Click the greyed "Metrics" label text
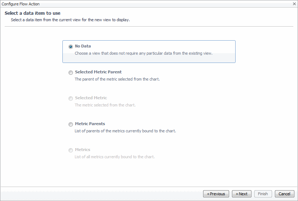 coord(83,150)
